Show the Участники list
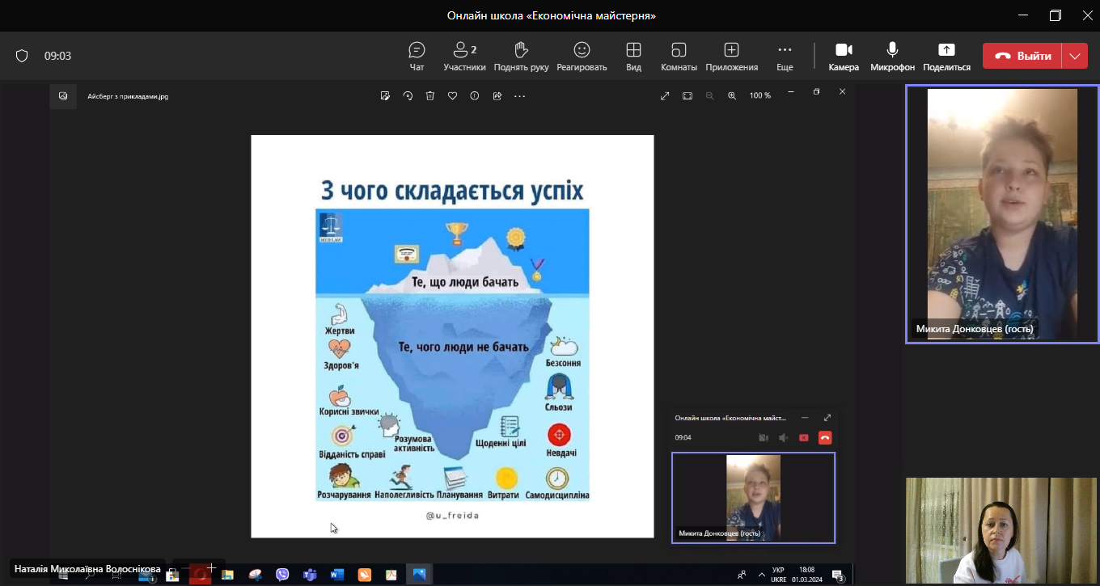 pyautogui.click(x=464, y=57)
